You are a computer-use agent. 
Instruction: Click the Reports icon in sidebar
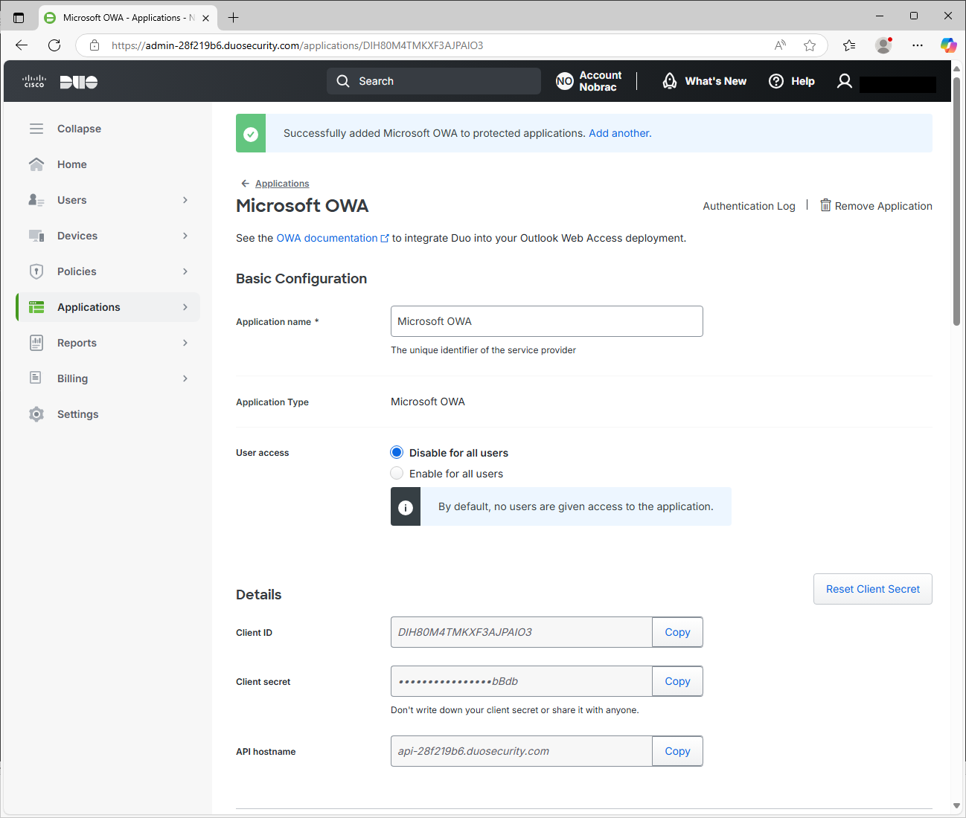pos(36,343)
